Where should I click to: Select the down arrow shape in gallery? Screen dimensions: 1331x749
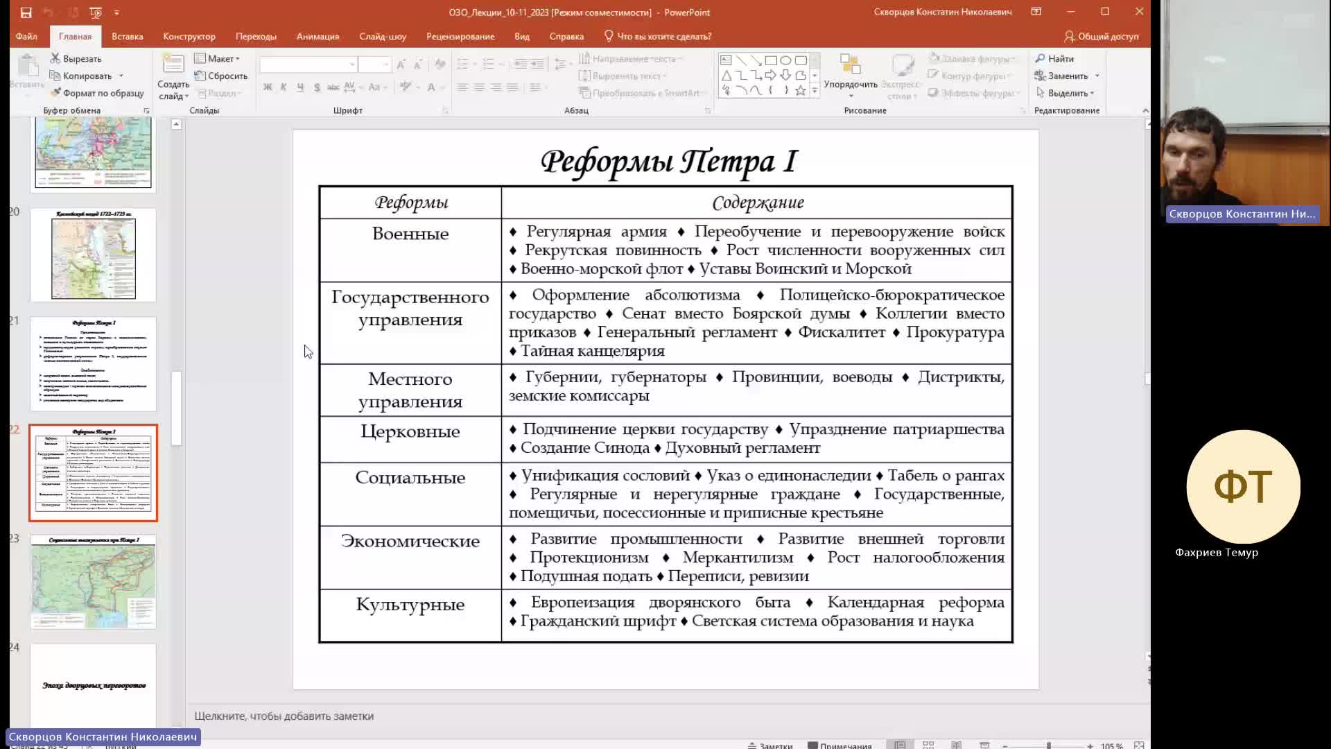785,75
